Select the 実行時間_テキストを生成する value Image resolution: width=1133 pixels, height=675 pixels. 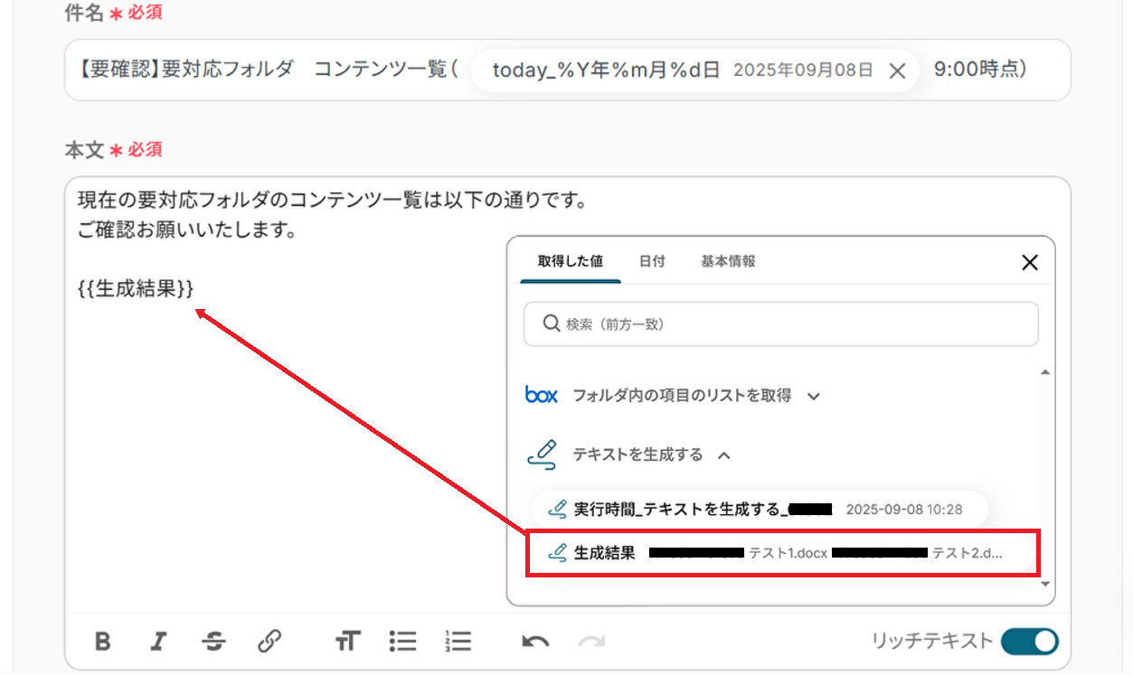(759, 510)
